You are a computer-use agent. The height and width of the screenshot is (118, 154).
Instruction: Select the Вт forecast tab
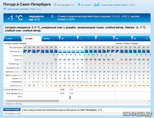tap(141, 39)
